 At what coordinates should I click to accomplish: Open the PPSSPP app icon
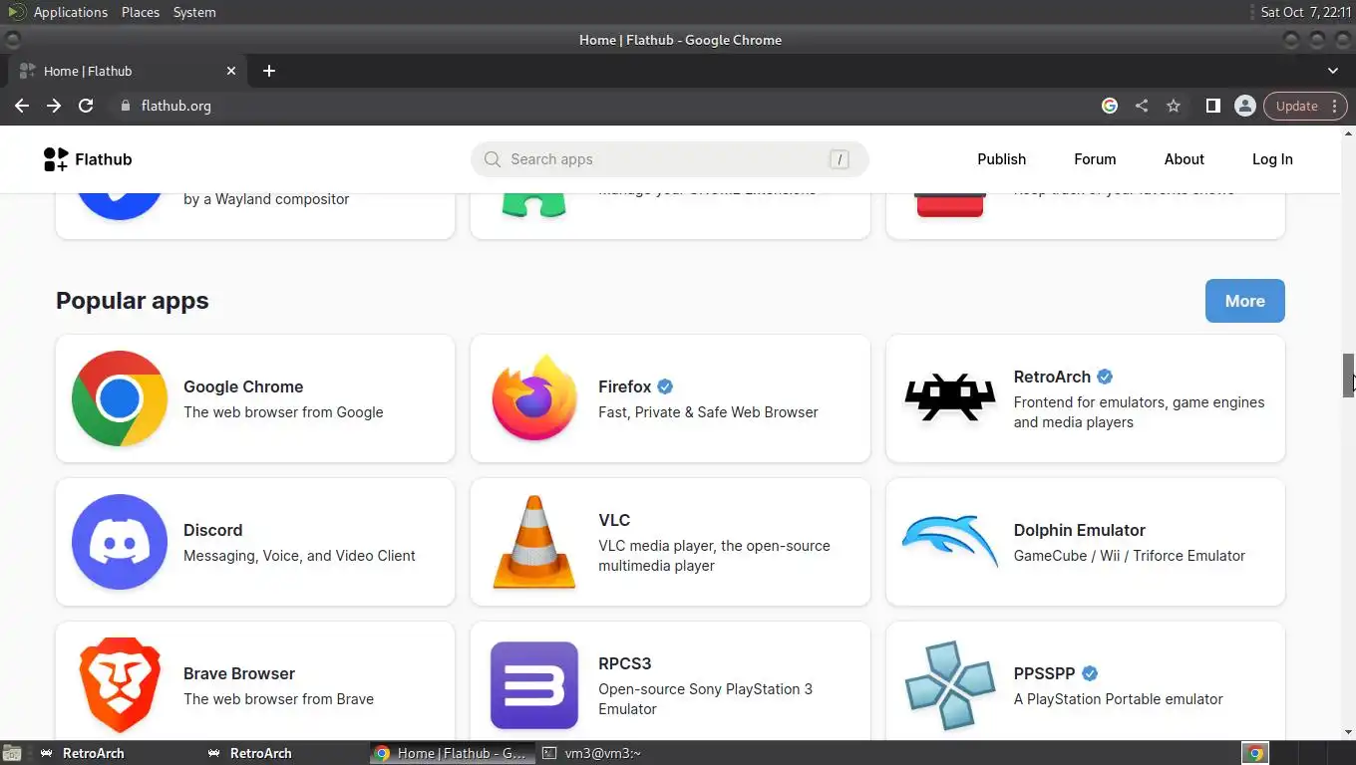pos(949,685)
